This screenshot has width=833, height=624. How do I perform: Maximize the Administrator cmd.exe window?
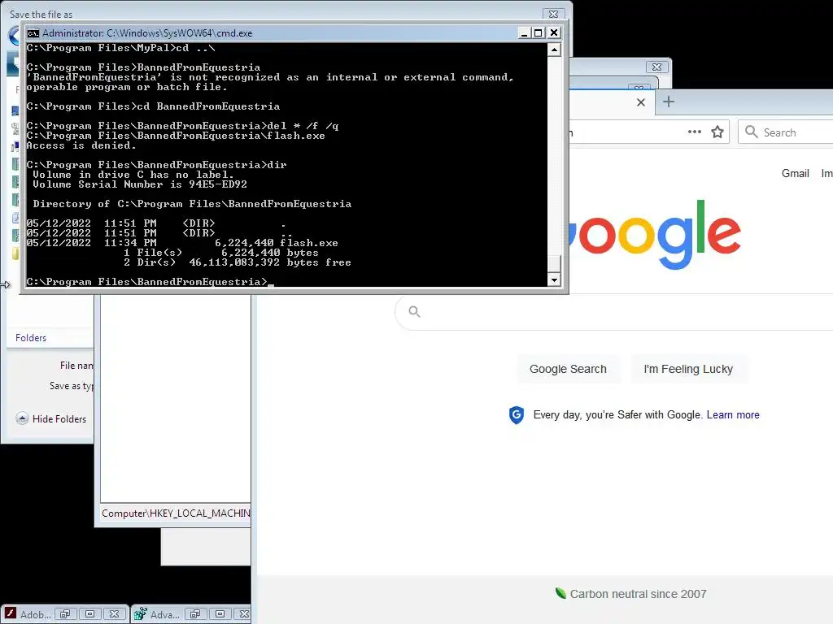pos(539,32)
